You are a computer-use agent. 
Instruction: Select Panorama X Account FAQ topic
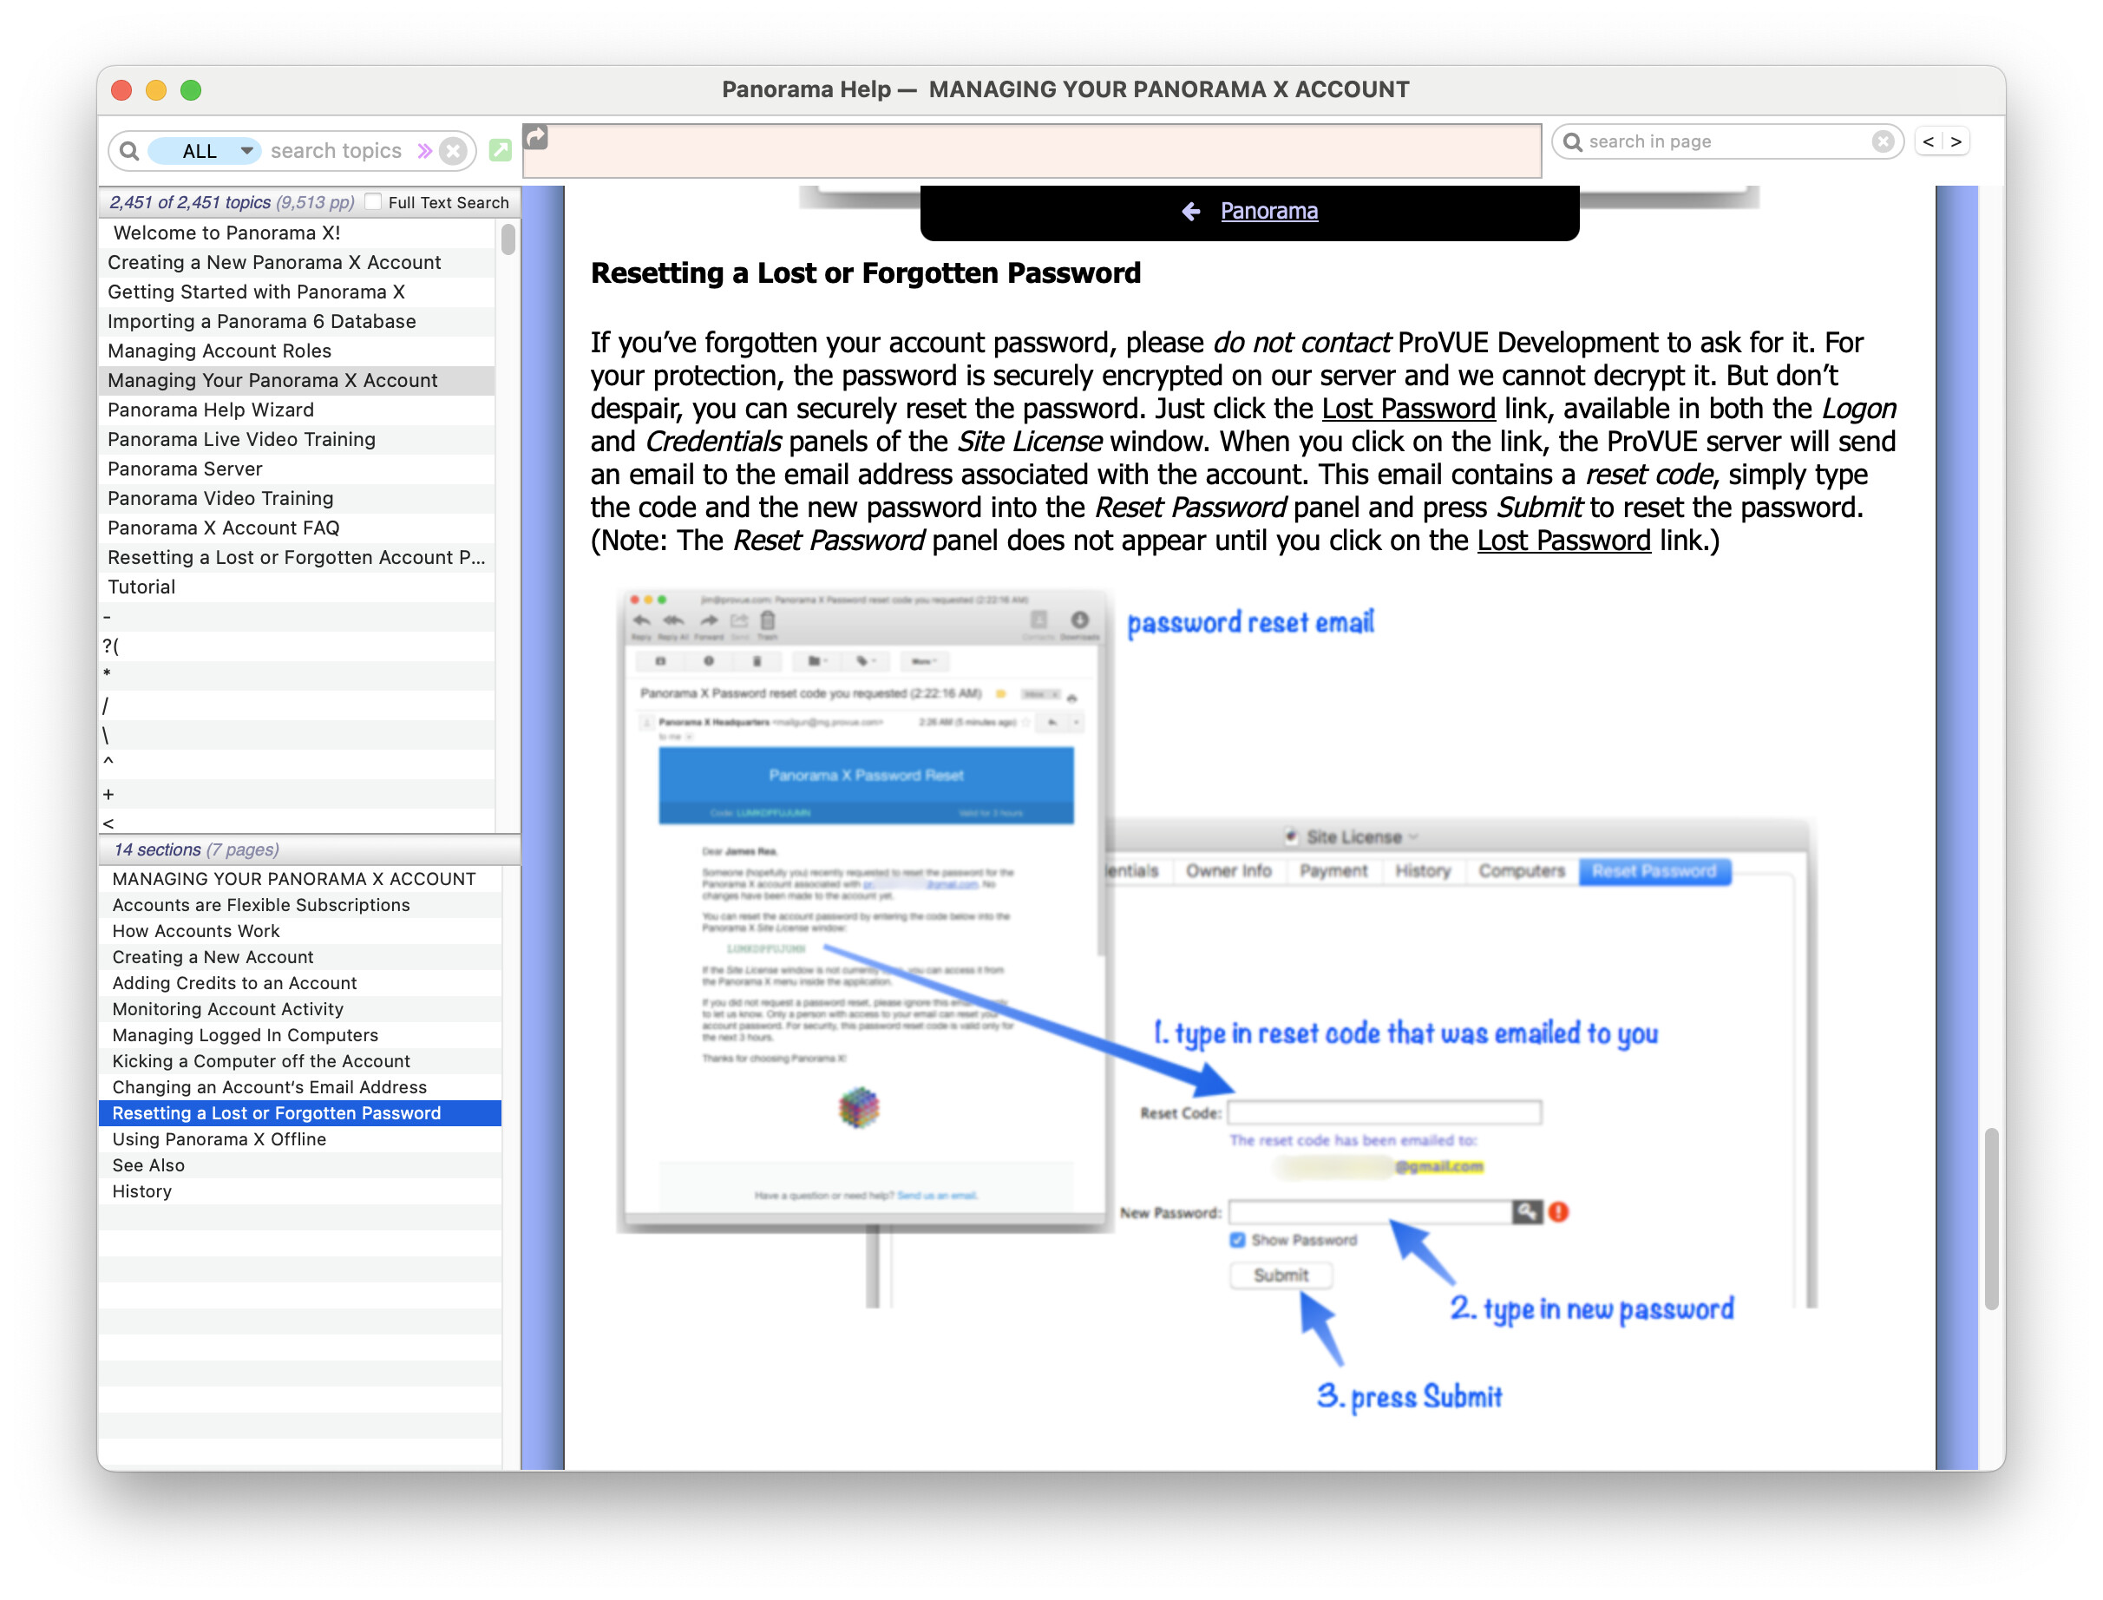[224, 528]
